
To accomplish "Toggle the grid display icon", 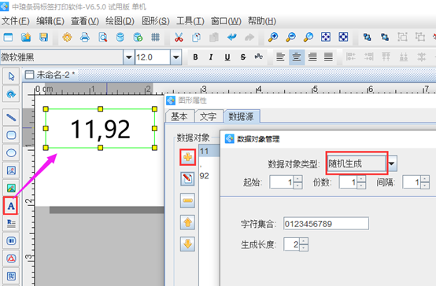I will (x=156, y=37).
